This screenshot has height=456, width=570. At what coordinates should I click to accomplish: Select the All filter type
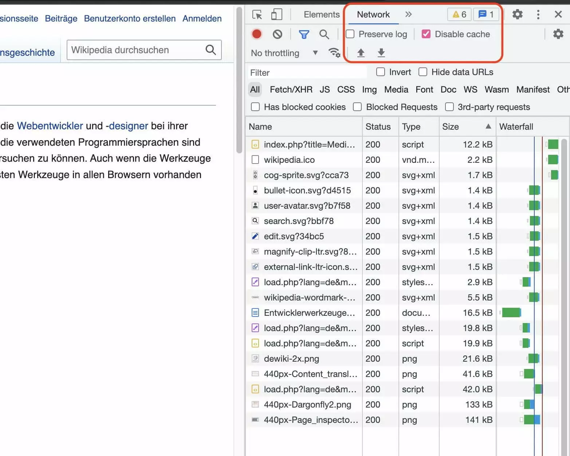click(x=255, y=90)
